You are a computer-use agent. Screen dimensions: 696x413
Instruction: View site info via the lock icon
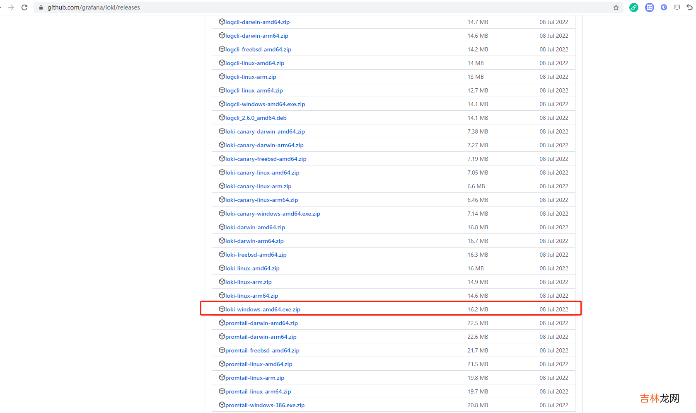41,7
